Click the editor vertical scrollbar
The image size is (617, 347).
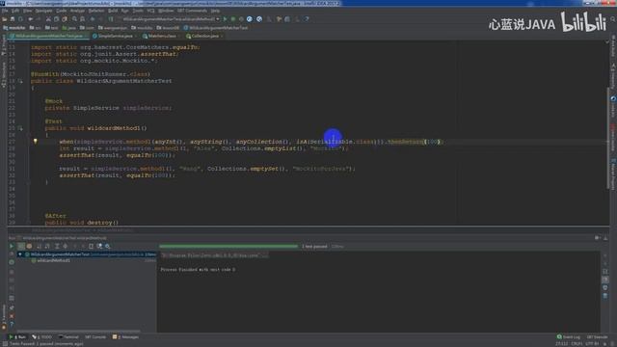coord(607,138)
